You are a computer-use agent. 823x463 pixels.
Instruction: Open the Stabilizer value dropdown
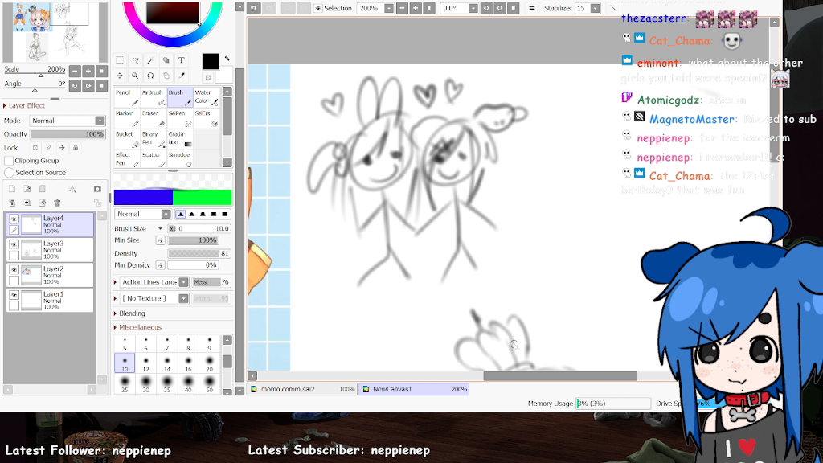pos(594,8)
